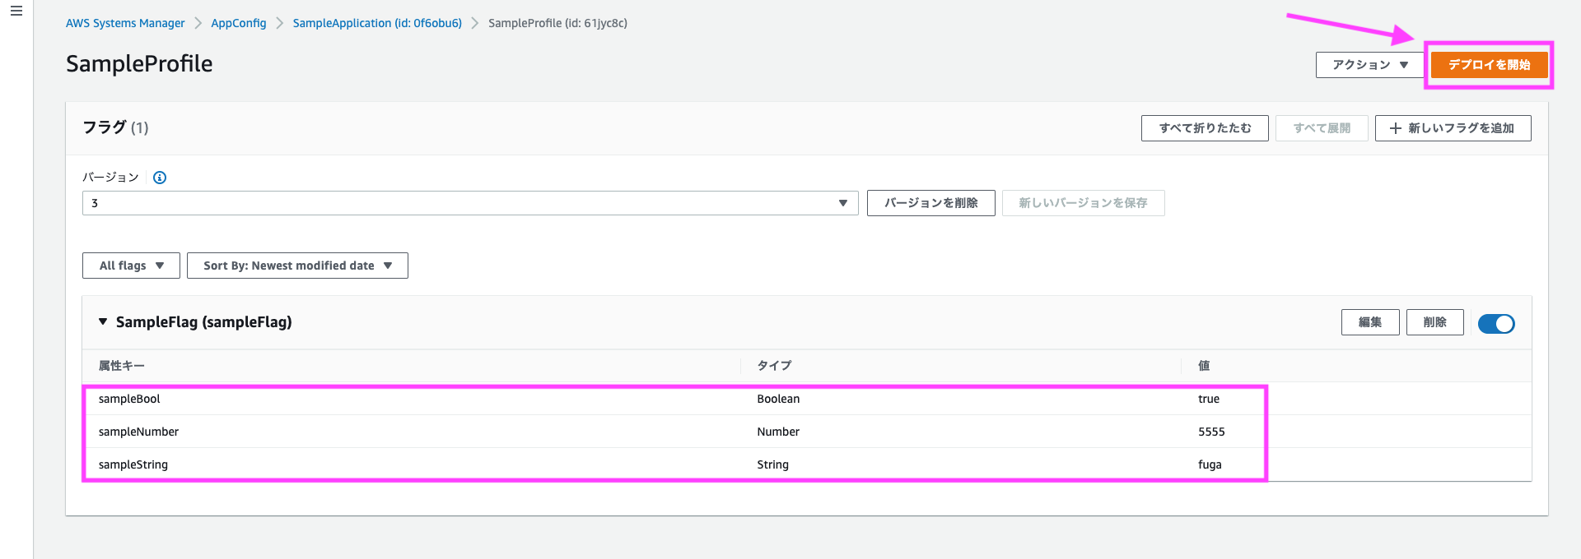Select the sampleBool attribute key

click(x=129, y=399)
